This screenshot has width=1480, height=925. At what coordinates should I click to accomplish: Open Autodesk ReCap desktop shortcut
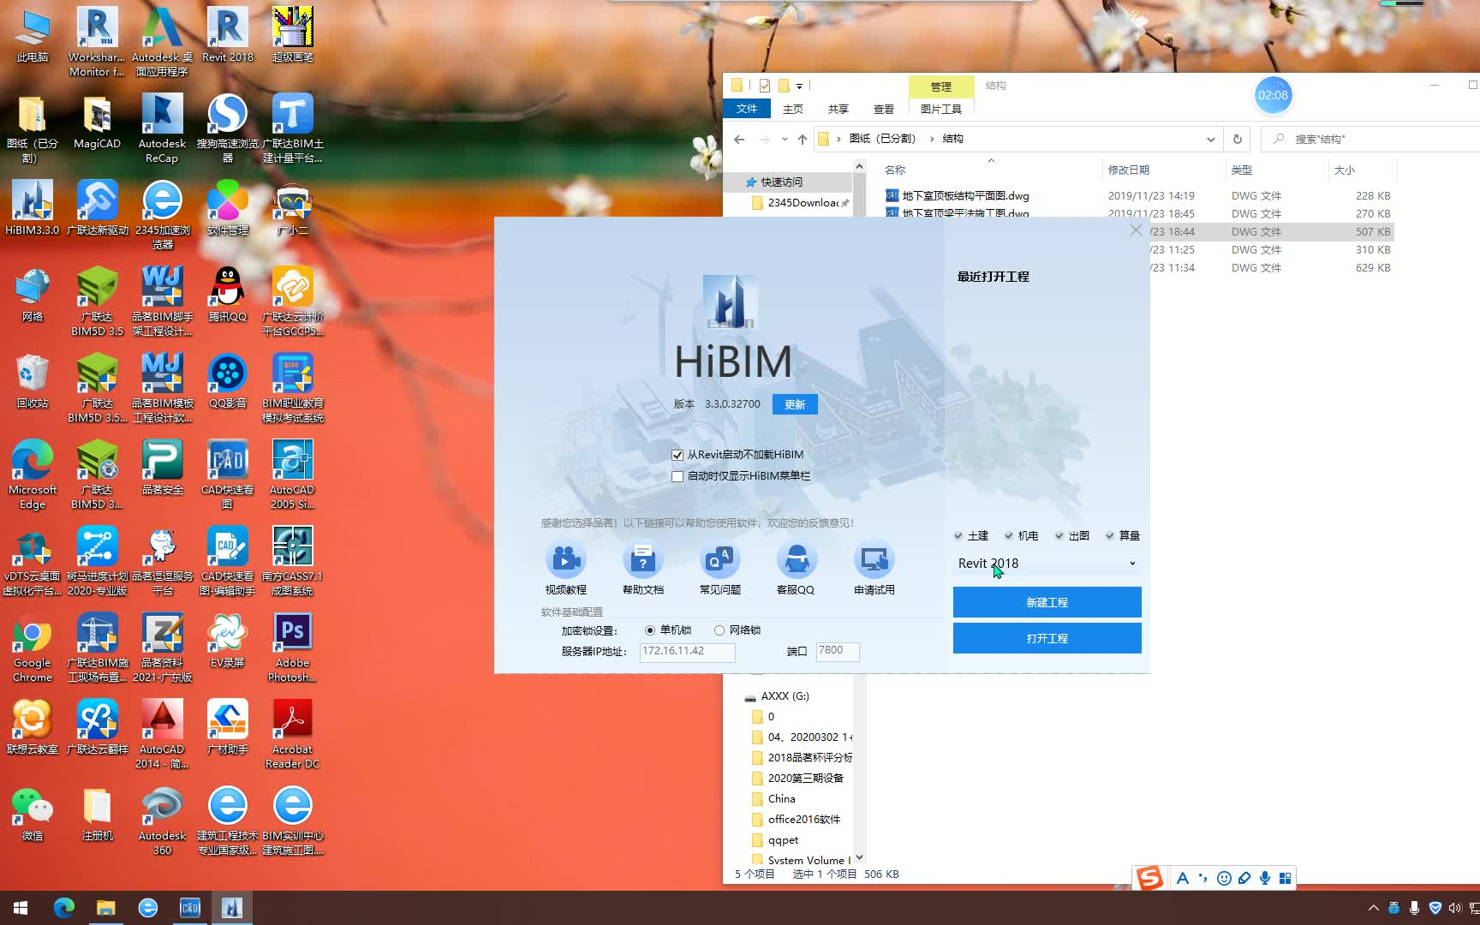pyautogui.click(x=162, y=128)
